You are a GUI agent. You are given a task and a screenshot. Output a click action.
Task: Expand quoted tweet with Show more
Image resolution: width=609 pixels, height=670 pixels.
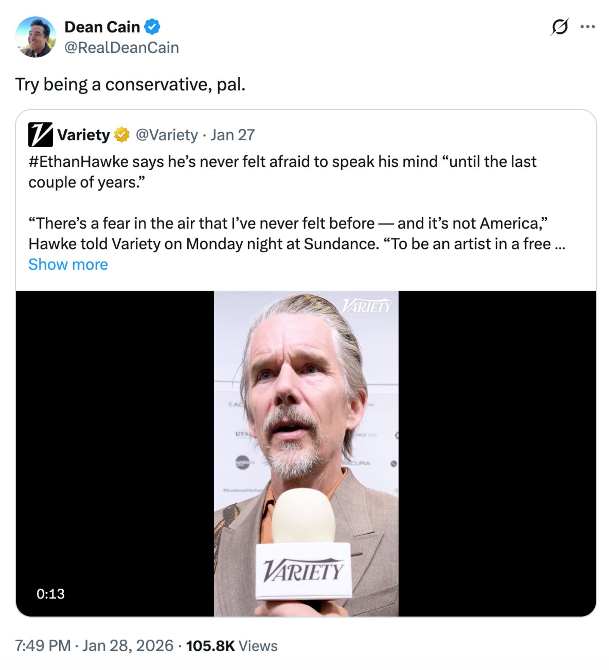click(68, 264)
